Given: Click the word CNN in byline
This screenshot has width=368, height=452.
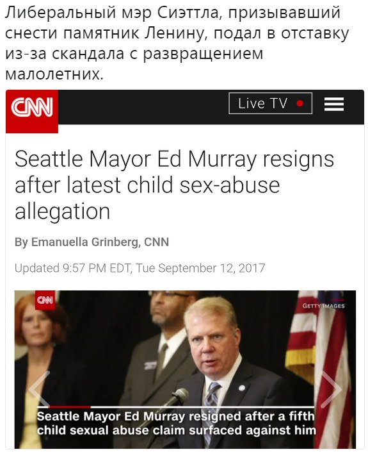Looking at the screenshot, I should [x=156, y=242].
